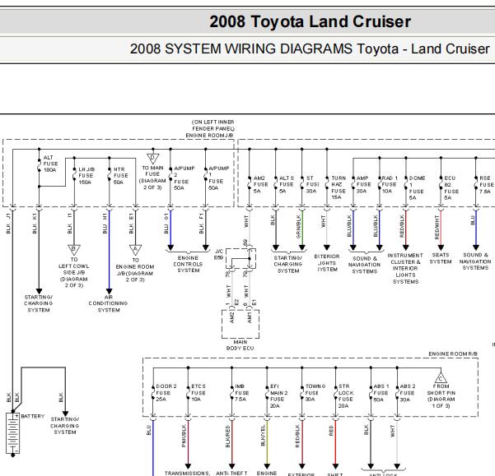This screenshot has width=495, height=476.
Task: Click the 2008 SYSTEM WIRING DIAGRAMS subtitle
Action: pos(310,49)
